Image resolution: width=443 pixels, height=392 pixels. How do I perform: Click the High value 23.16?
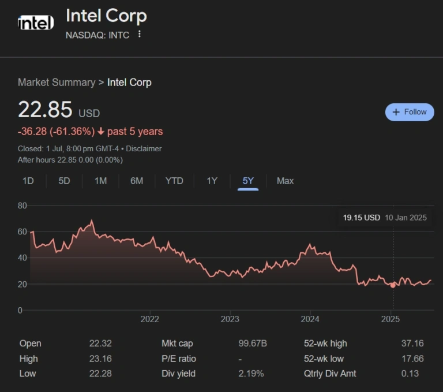tap(100, 359)
